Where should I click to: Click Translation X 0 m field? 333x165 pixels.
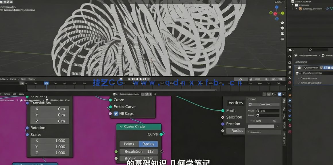click(x=50, y=109)
